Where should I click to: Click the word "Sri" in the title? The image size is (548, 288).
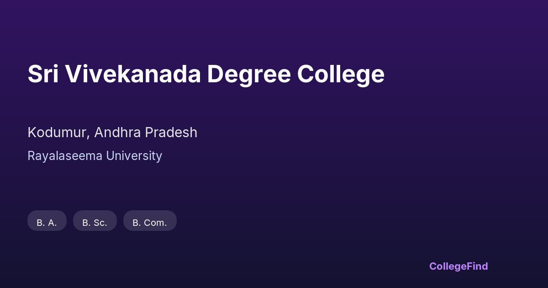click(x=43, y=74)
